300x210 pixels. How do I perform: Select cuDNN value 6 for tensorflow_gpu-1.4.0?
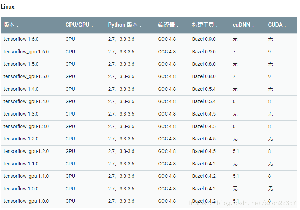point(234,101)
